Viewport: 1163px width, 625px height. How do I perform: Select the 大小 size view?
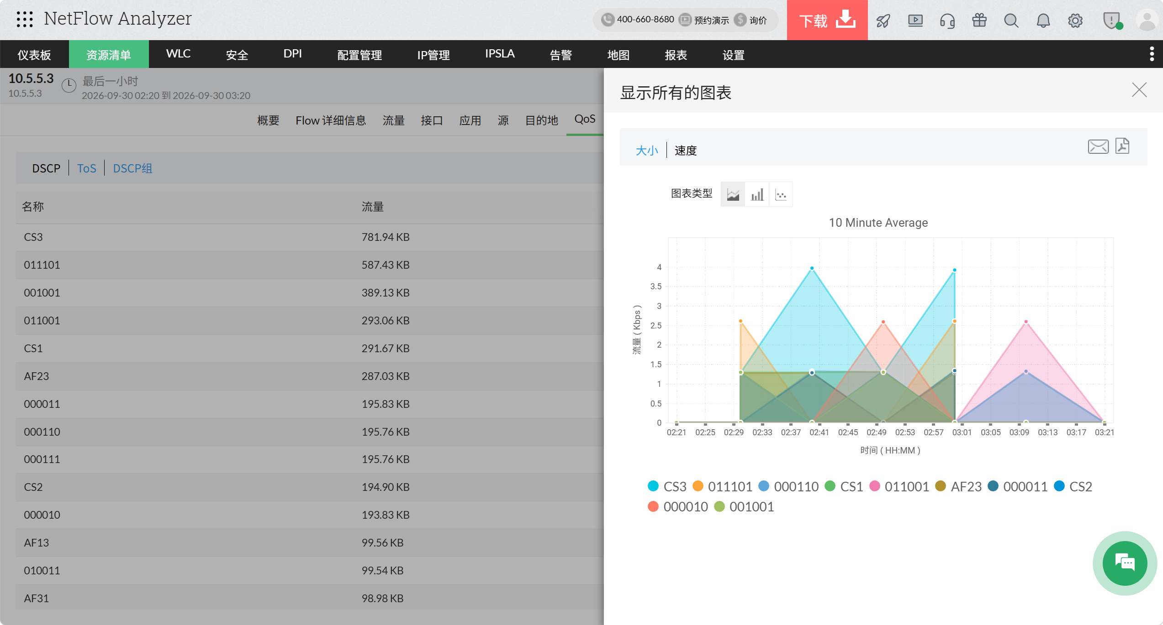[x=647, y=151]
